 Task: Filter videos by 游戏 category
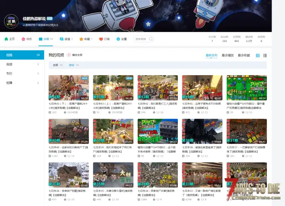tap(74, 65)
